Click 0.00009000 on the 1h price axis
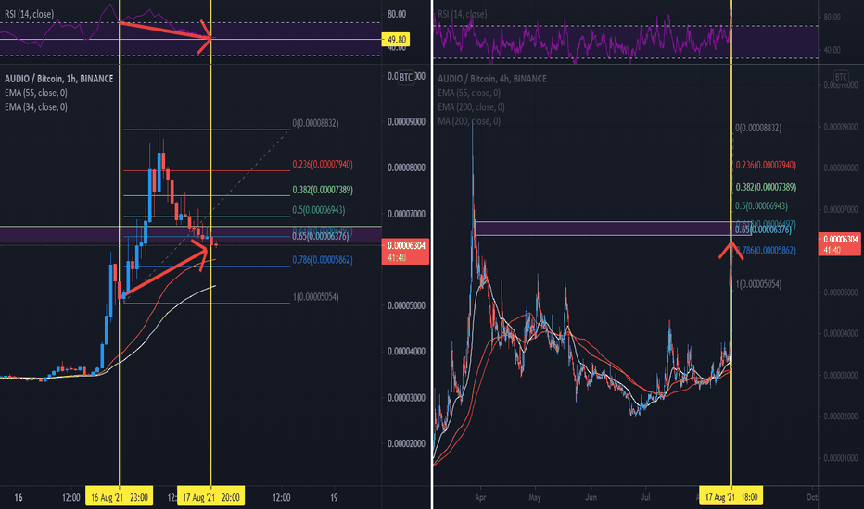The height and width of the screenshot is (509, 864). point(406,122)
